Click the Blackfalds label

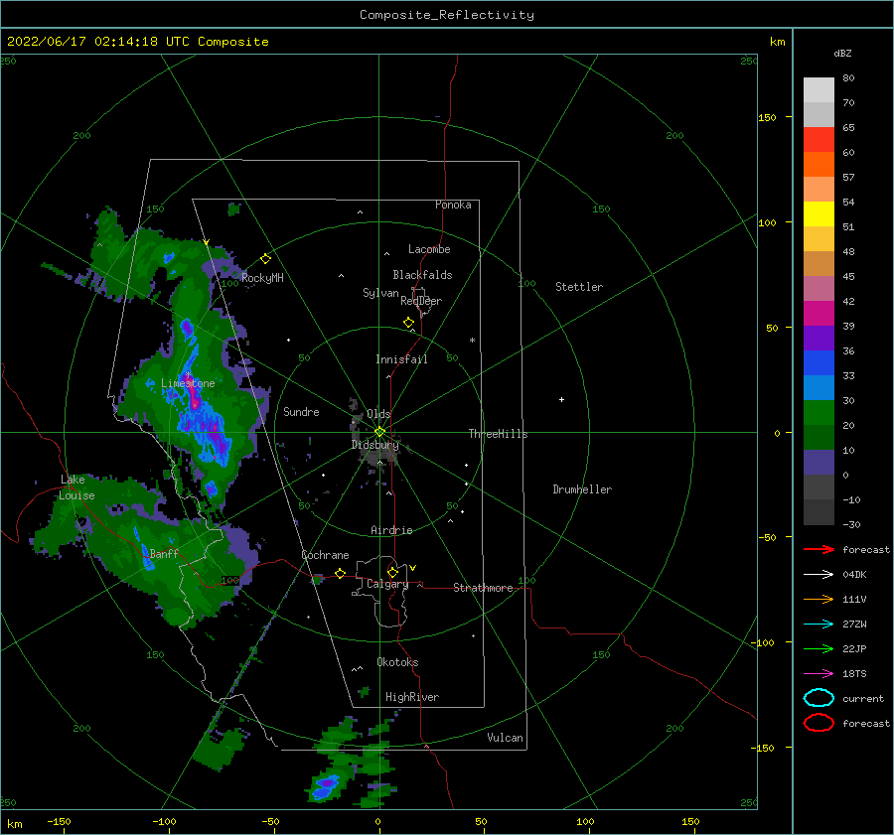click(x=422, y=275)
